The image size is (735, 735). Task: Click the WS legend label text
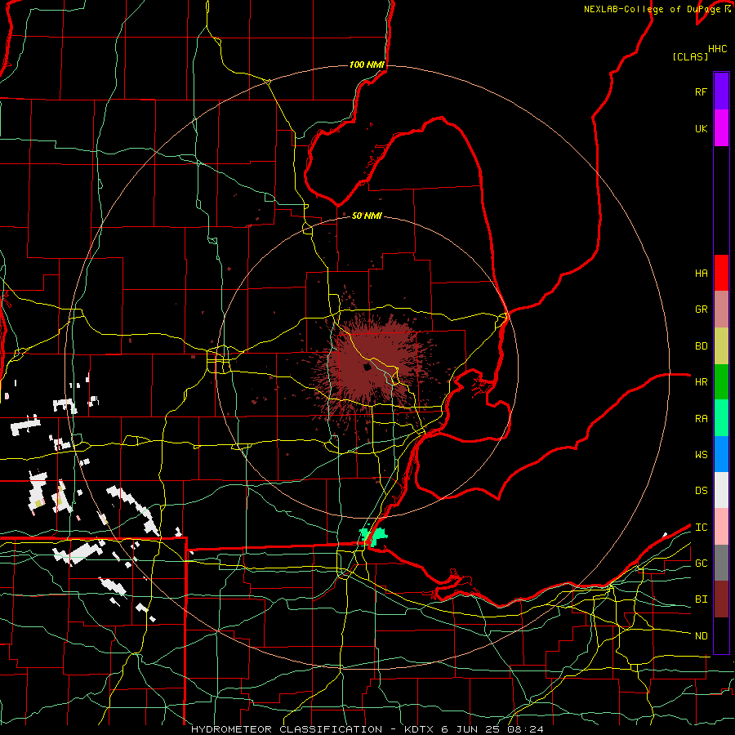[701, 454]
